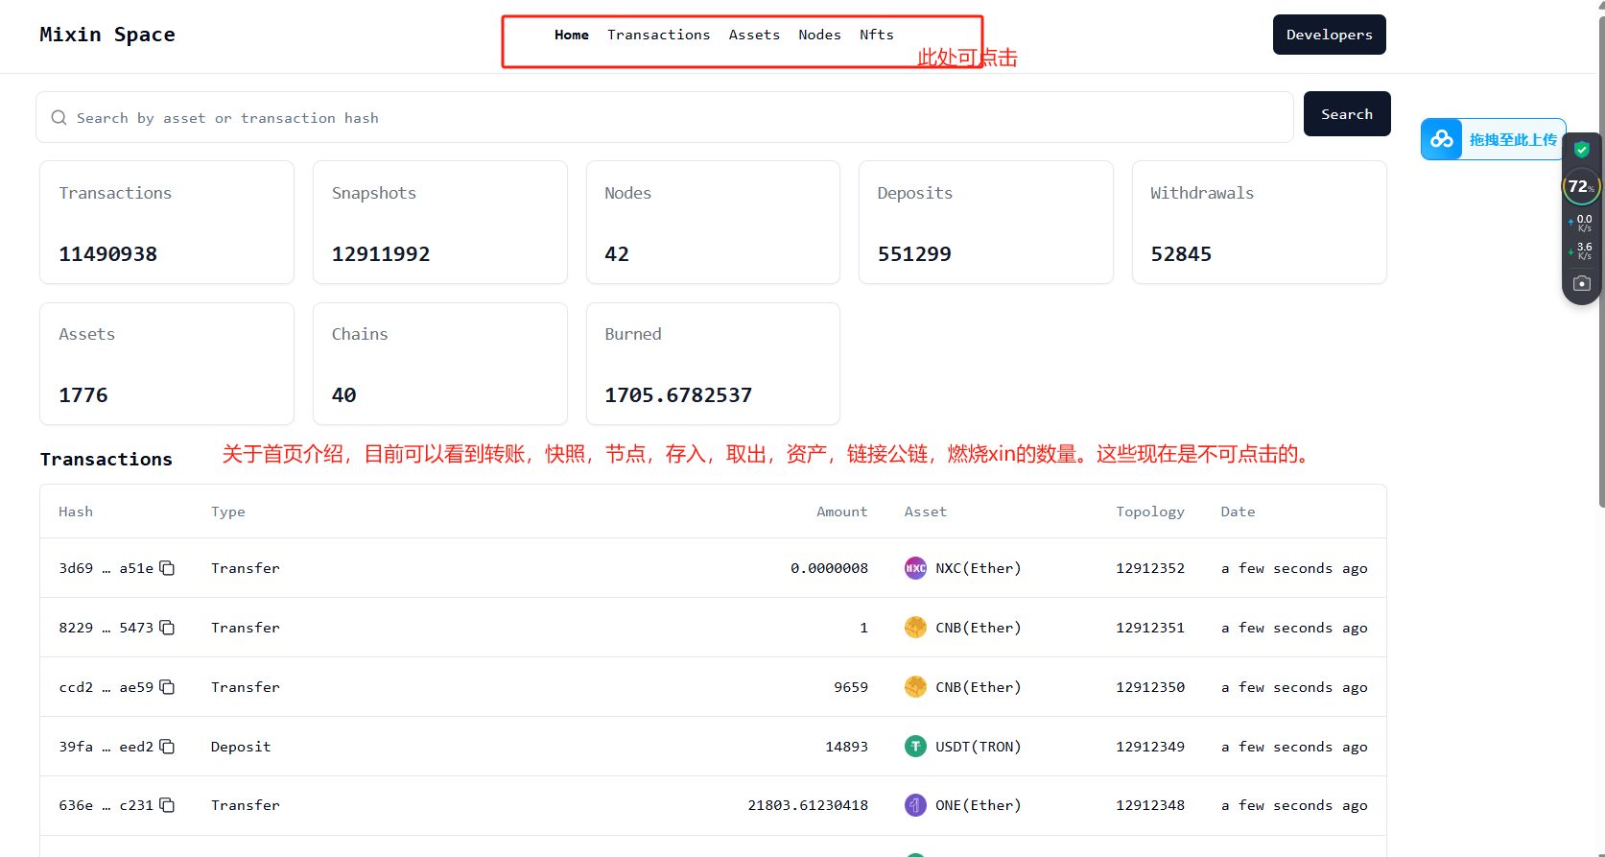Click the USDT(TRON) asset name
The image size is (1605, 857).
978,747
